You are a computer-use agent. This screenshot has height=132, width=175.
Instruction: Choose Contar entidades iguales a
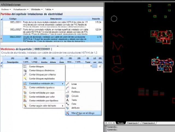[x=44, y=88]
